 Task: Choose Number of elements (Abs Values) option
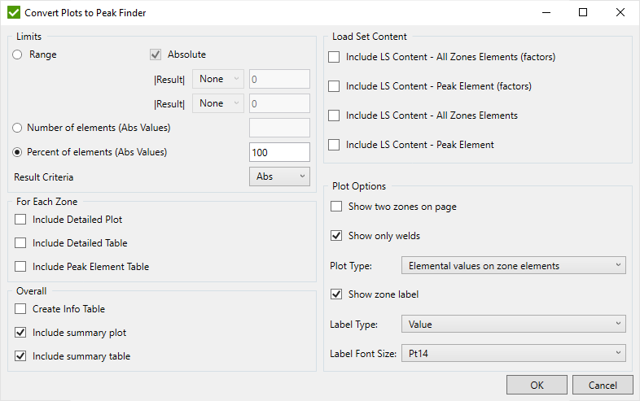pos(18,128)
